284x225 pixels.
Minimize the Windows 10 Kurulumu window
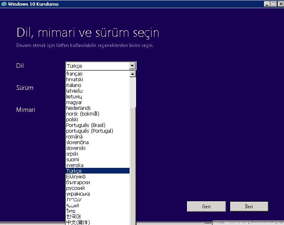266,4
